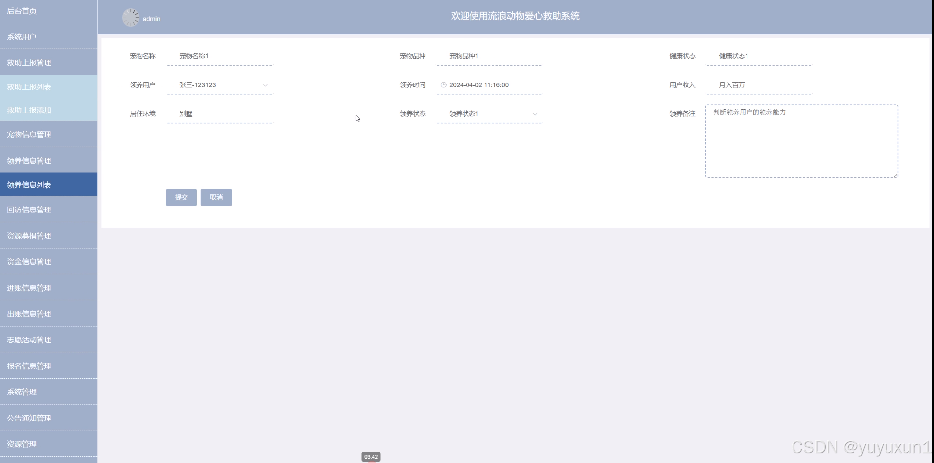Click the 健康状态 input field

(759, 56)
